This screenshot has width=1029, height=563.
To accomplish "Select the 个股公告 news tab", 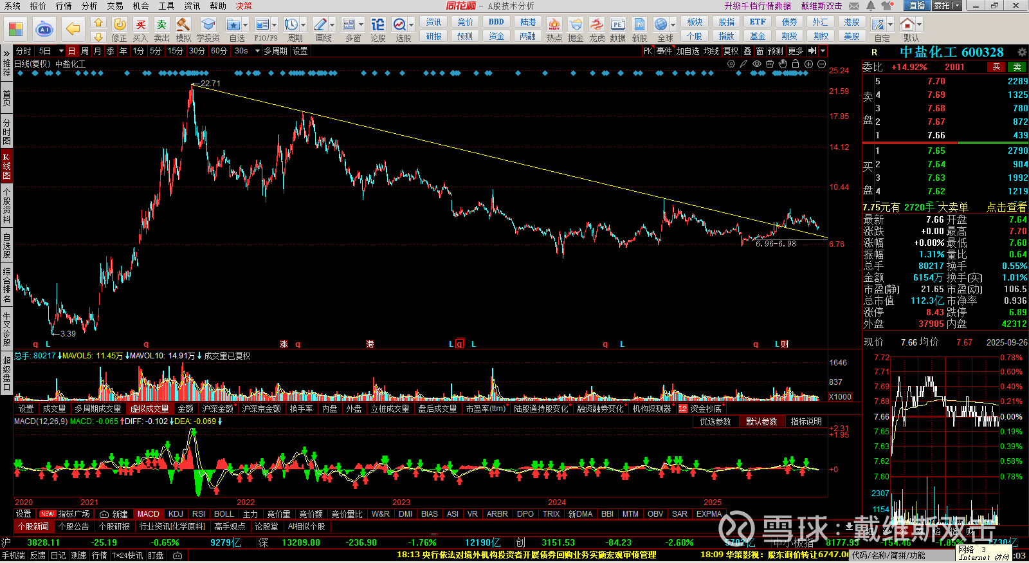I will point(73,526).
